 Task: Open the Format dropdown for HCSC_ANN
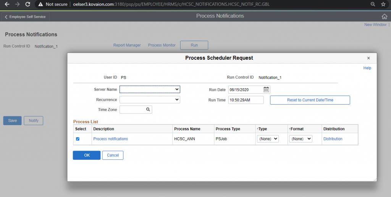click(301, 139)
